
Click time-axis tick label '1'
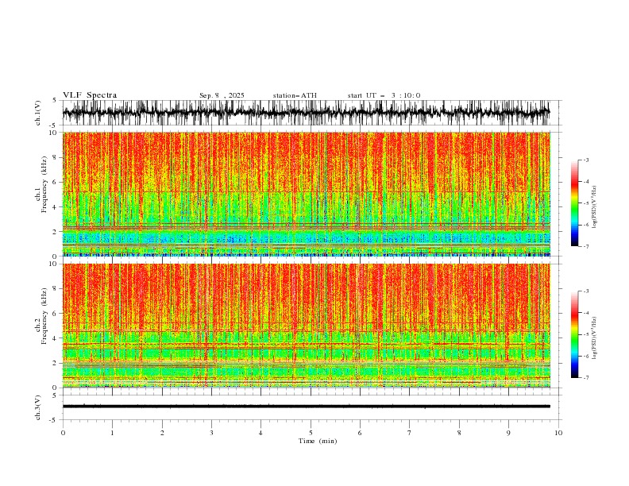[x=112, y=433]
